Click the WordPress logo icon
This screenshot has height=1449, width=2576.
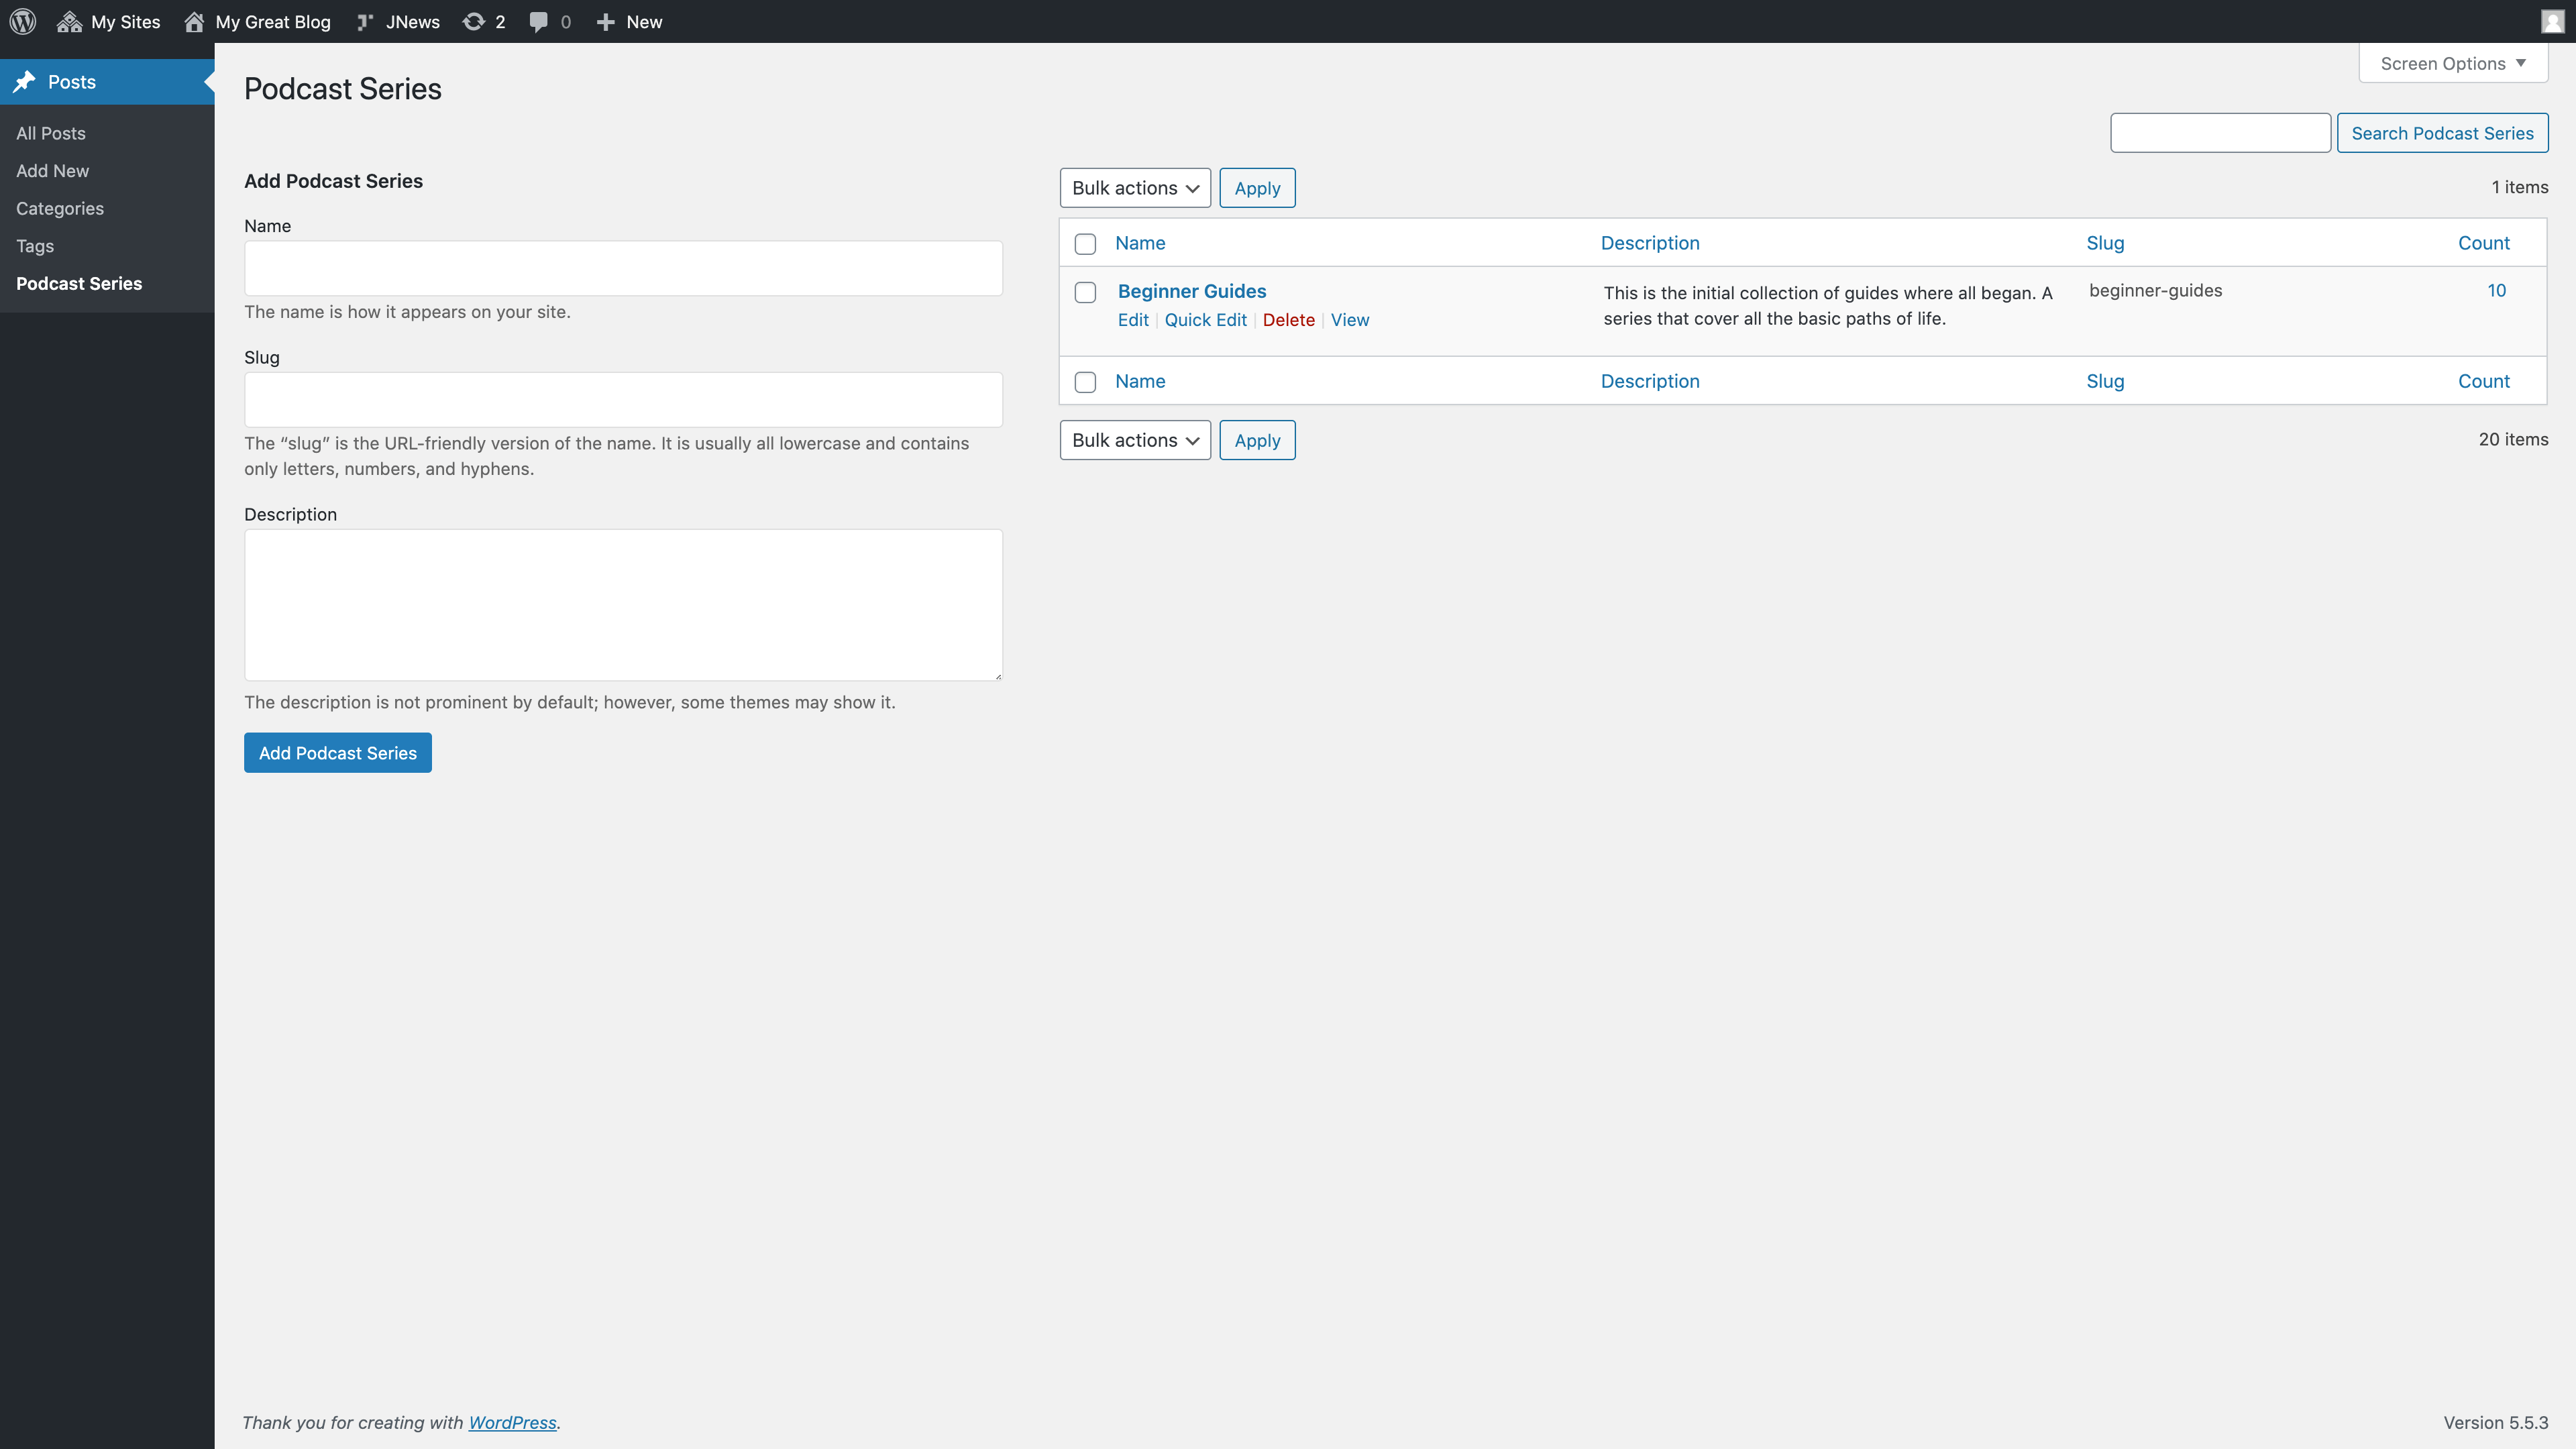[23, 21]
